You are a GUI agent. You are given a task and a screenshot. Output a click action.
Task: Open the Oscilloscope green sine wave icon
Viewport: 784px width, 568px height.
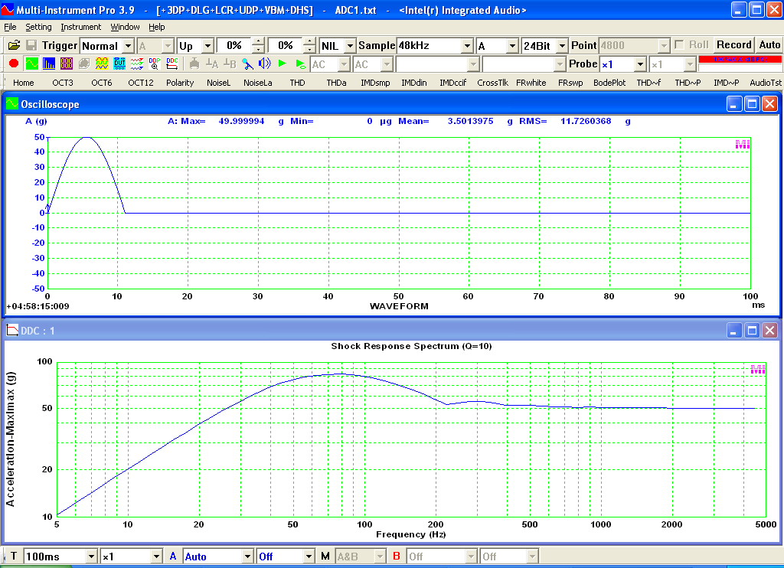pos(31,64)
